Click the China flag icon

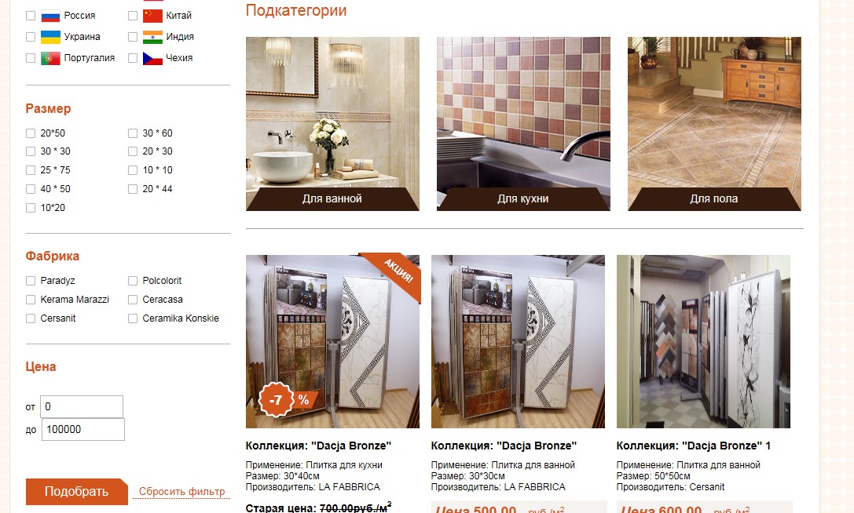pyautogui.click(x=153, y=16)
